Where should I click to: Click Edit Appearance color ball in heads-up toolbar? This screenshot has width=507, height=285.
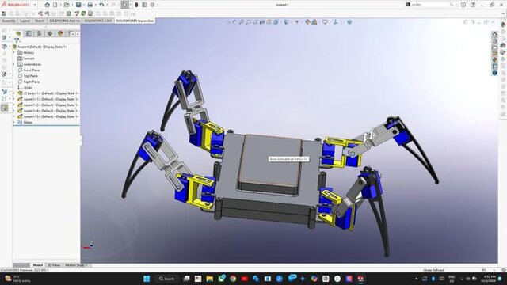point(307,22)
